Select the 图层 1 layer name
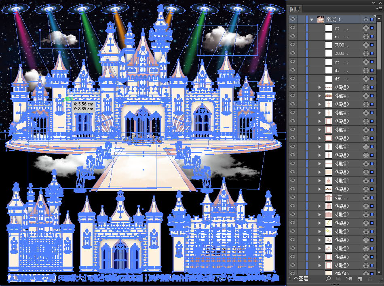Image resolution: width=384 pixels, height=286 pixels. click(x=333, y=19)
